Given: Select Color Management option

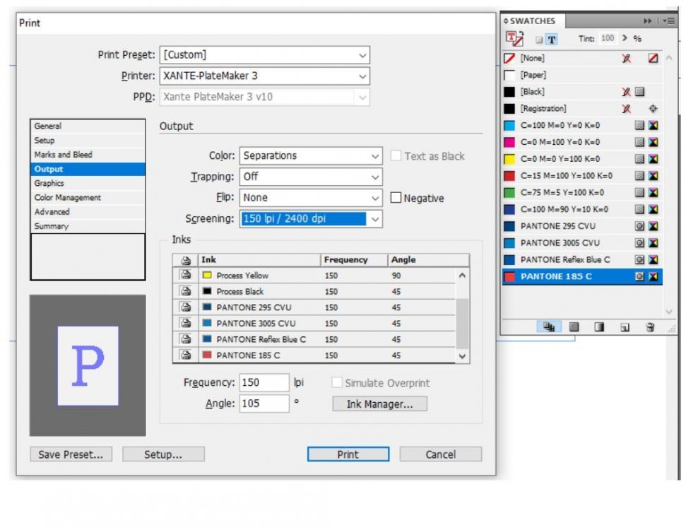Looking at the screenshot, I should pos(88,197).
